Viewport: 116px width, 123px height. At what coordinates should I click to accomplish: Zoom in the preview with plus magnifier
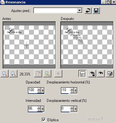13,74
